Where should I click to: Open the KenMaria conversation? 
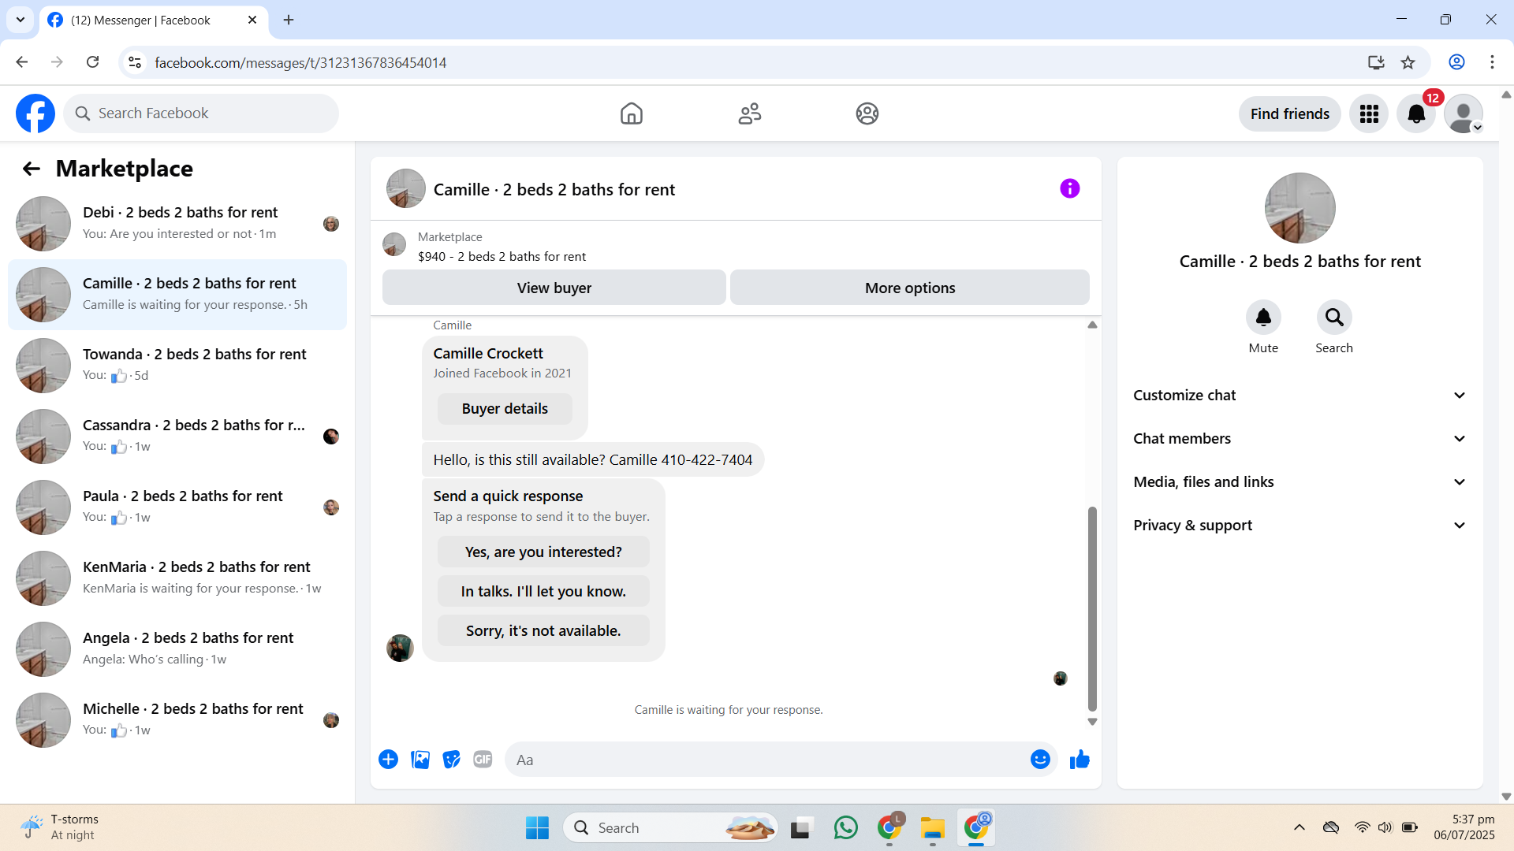pyautogui.click(x=177, y=578)
